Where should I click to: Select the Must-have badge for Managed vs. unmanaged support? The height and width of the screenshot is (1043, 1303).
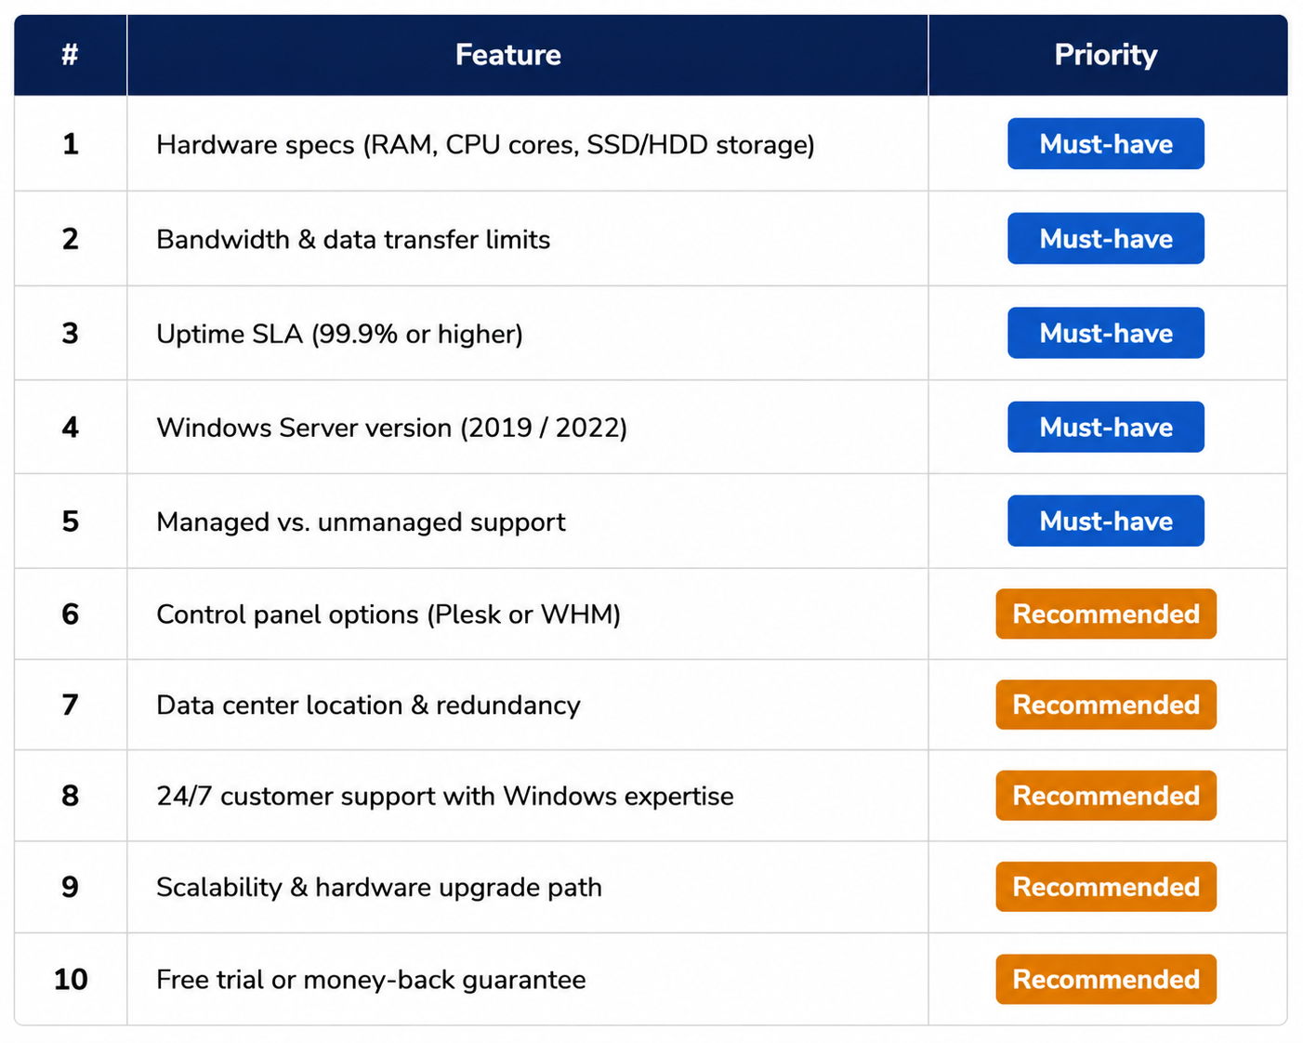click(x=1105, y=521)
